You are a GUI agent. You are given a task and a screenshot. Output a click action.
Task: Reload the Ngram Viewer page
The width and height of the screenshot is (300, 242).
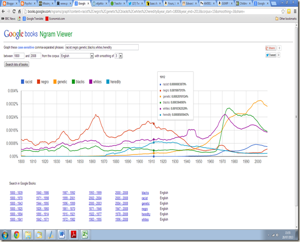tap(14, 11)
